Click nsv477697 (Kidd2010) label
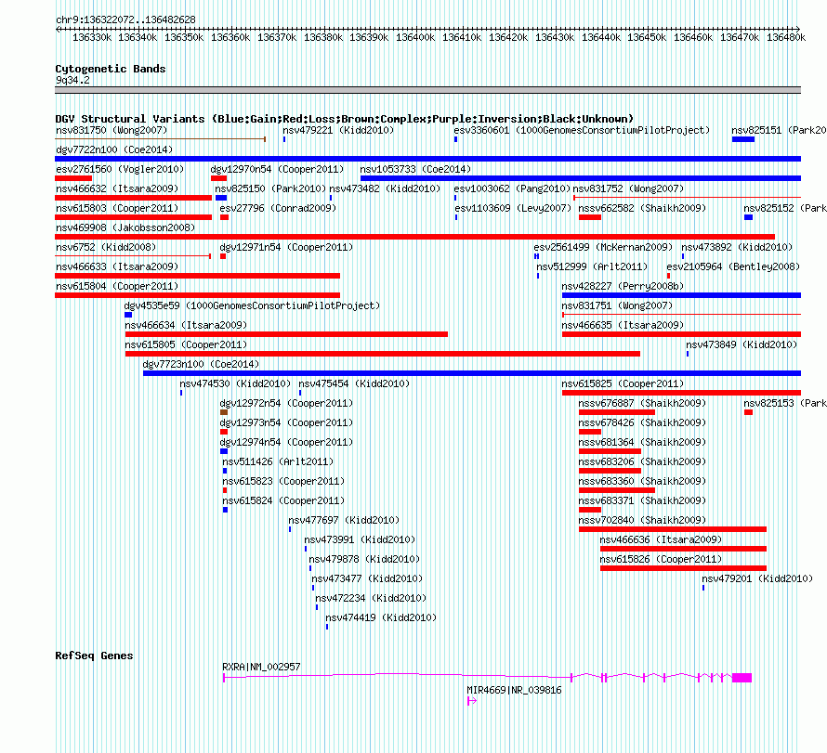Screen dimensions: 827x753 pos(344,520)
